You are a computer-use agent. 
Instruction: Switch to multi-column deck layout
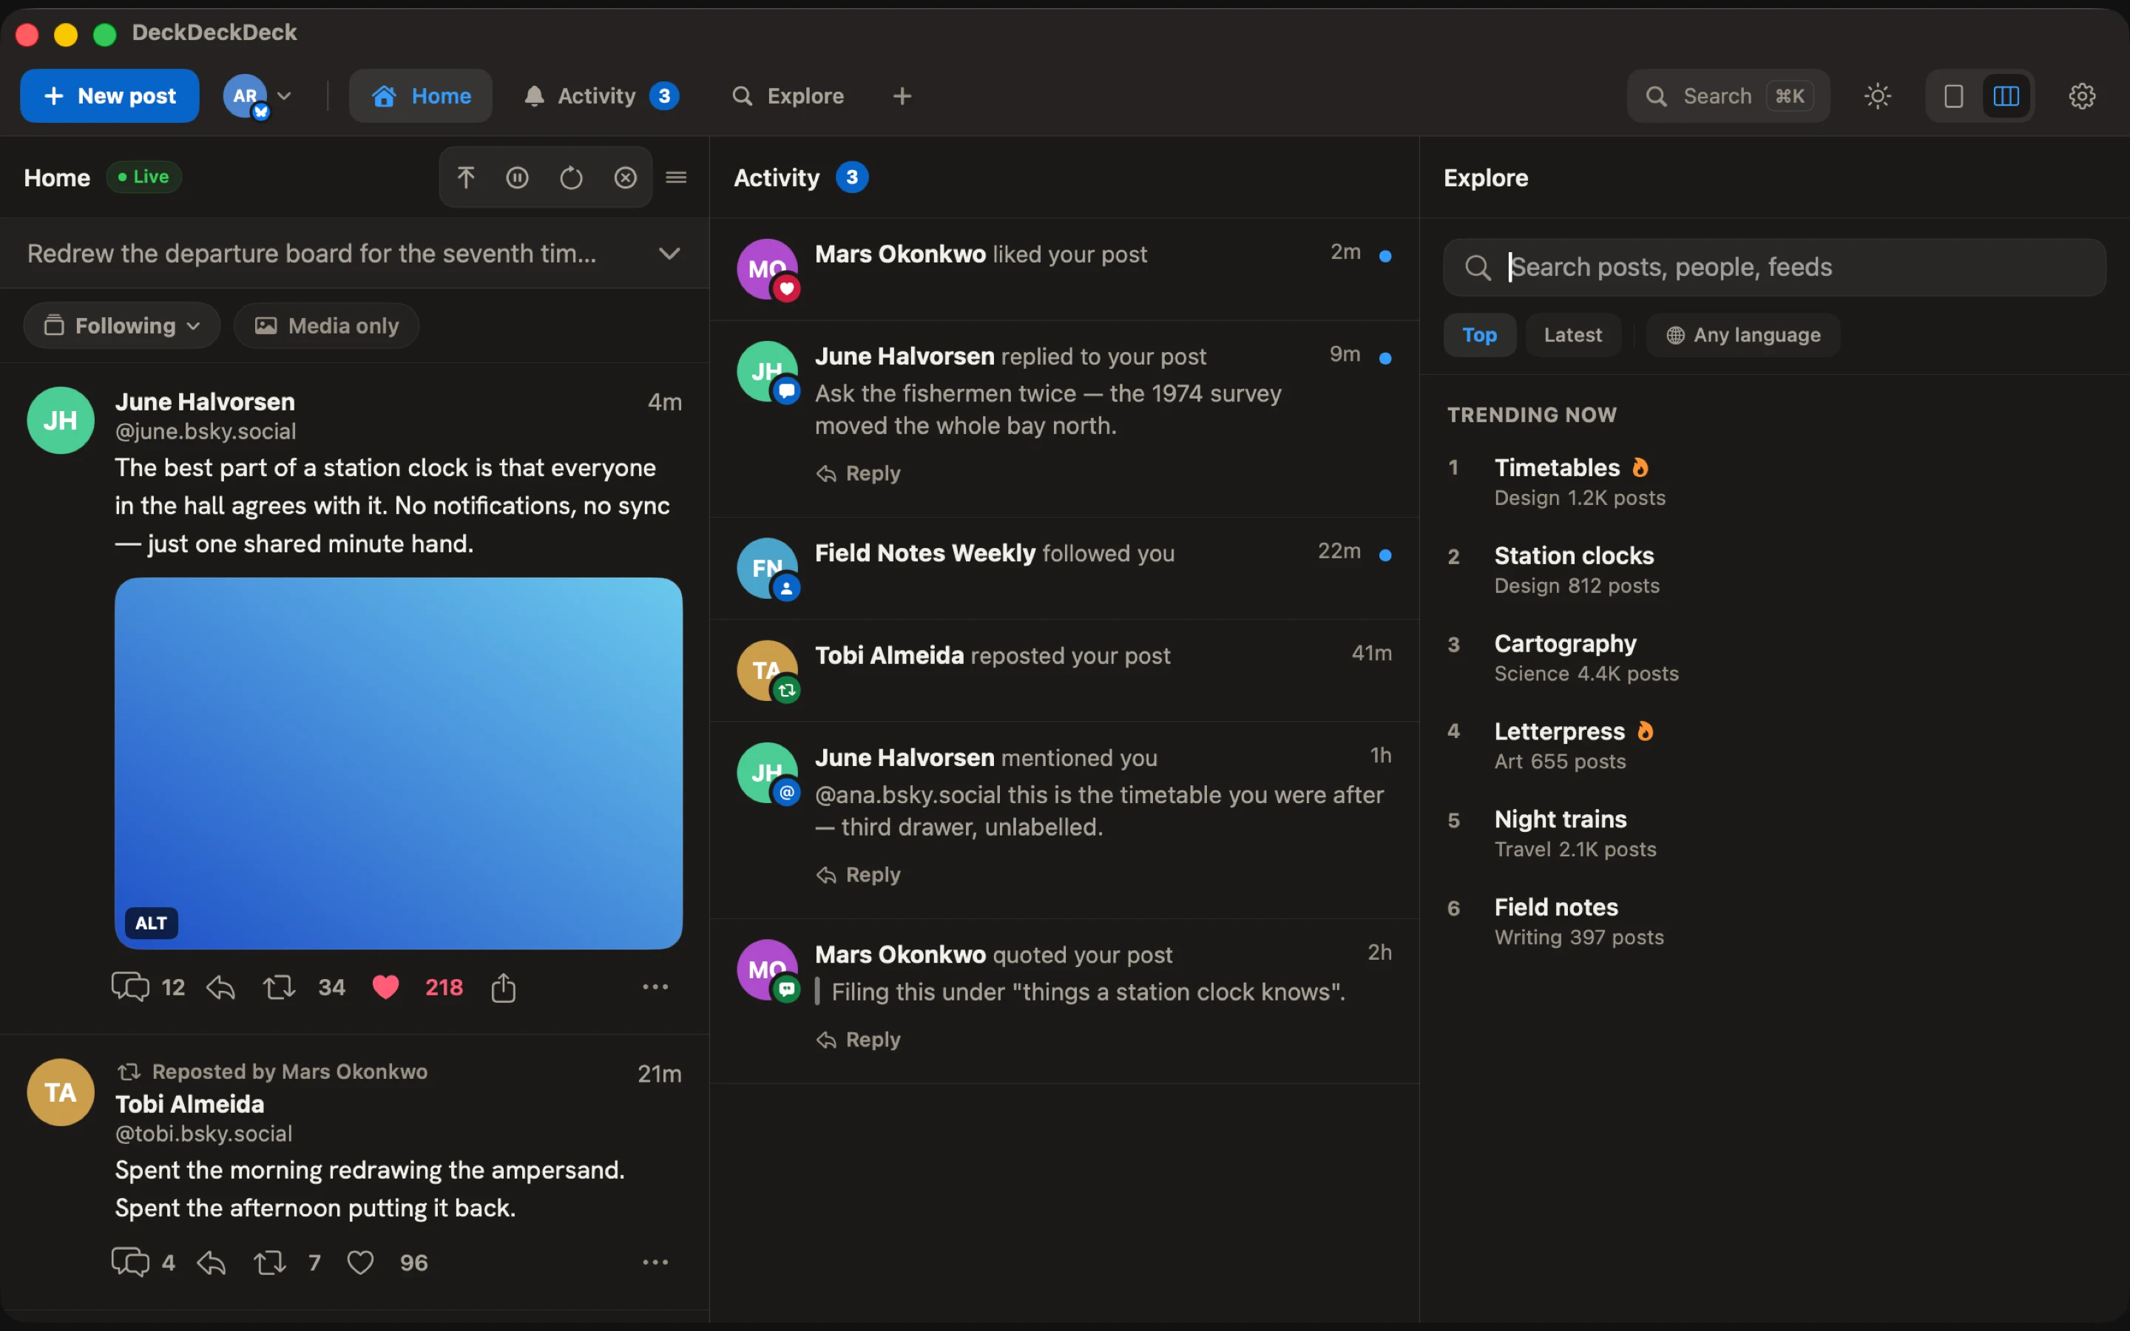pyautogui.click(x=2006, y=96)
